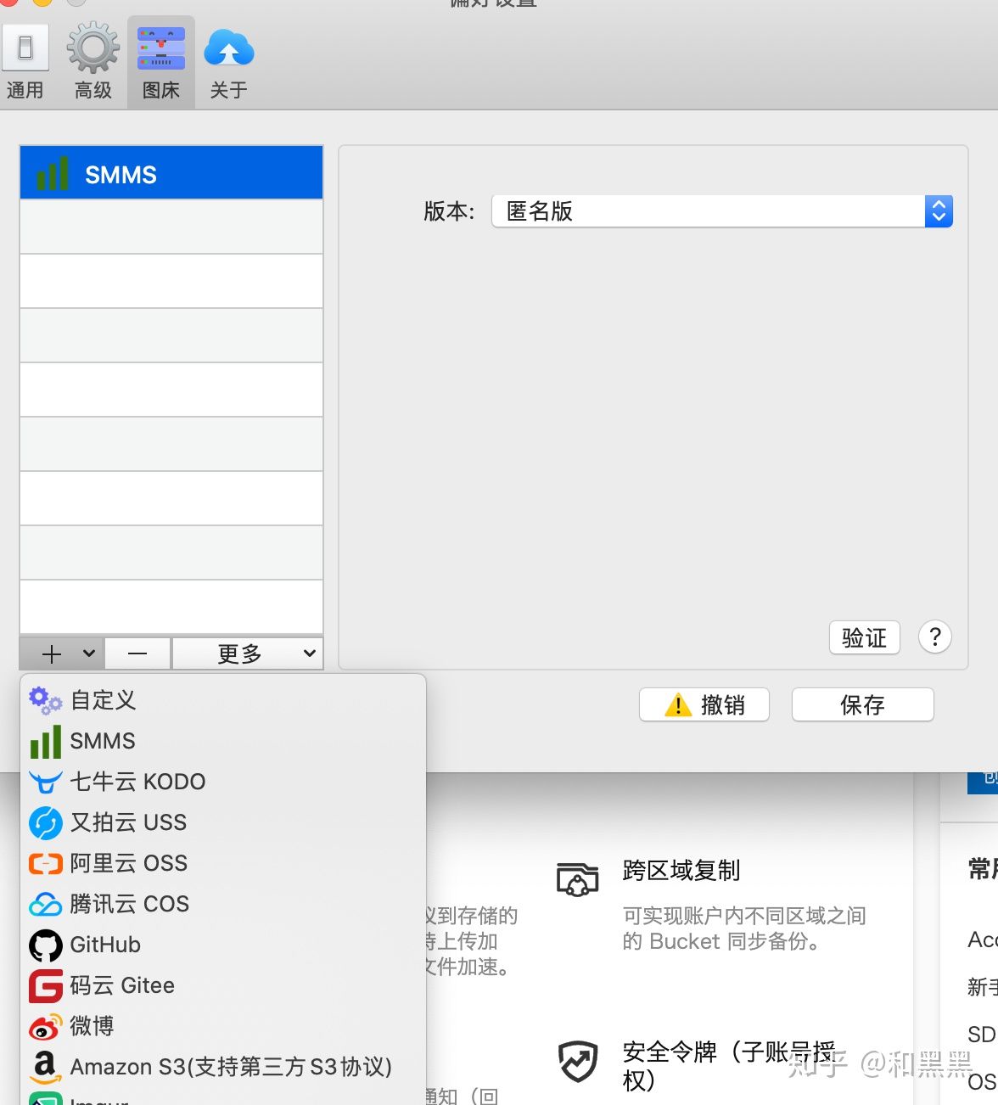Pick Amazon S3 from host menu
998x1105 pixels.
230,1067
